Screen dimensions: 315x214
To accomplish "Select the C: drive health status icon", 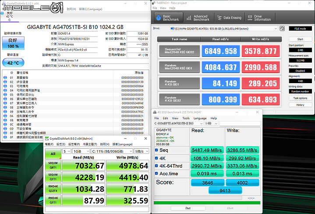I will click(2, 14).
